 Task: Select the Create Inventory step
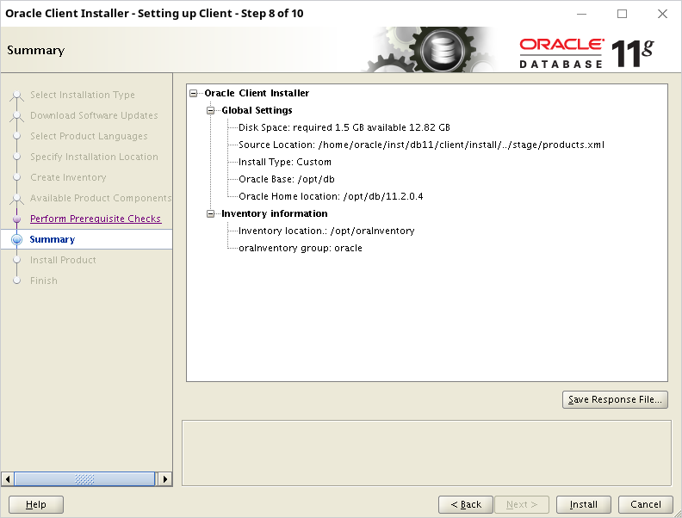pos(68,177)
